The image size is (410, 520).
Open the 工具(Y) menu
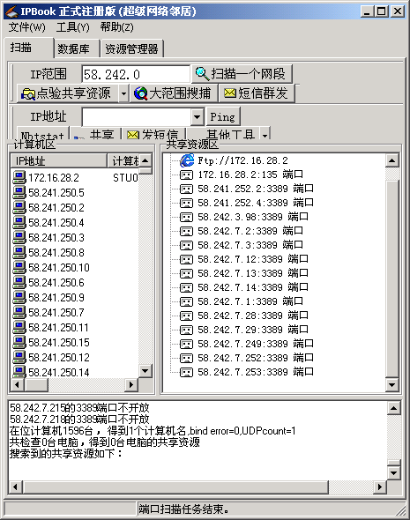click(72, 27)
